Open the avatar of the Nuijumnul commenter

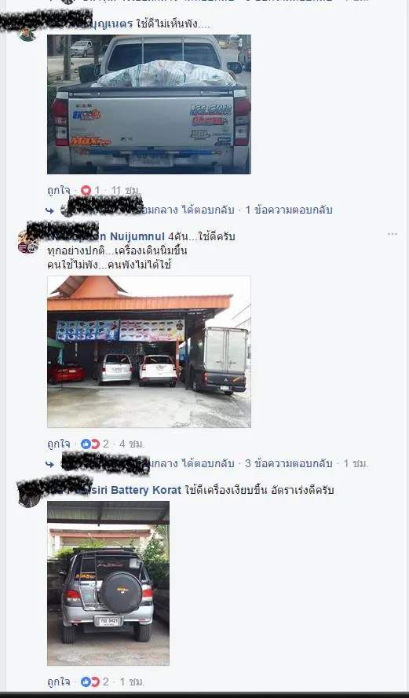(x=28, y=243)
